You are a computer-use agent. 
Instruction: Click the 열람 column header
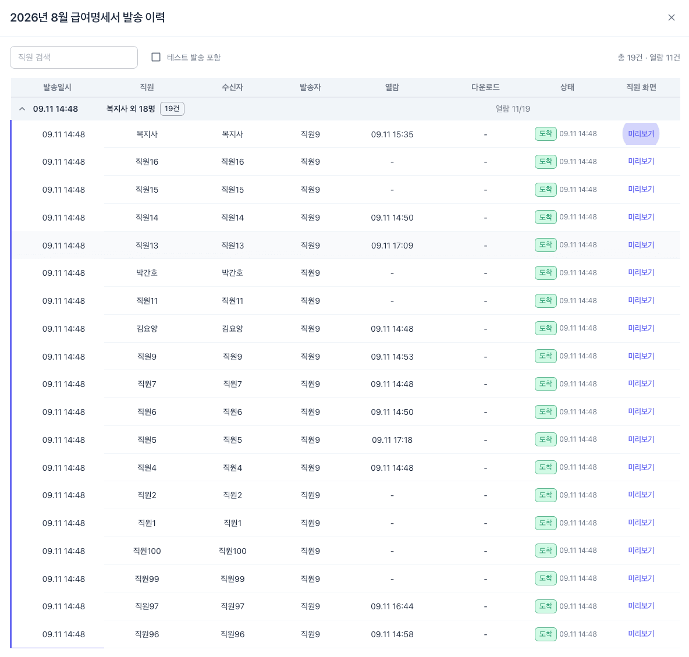point(392,87)
